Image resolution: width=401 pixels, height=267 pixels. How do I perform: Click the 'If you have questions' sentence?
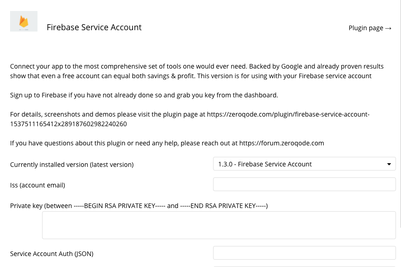point(167,143)
